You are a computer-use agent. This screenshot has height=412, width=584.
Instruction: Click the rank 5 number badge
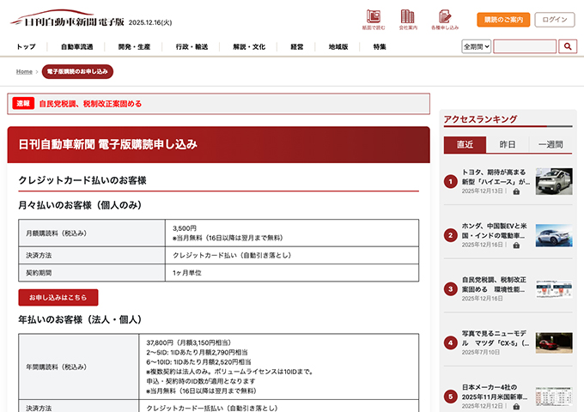(x=451, y=397)
